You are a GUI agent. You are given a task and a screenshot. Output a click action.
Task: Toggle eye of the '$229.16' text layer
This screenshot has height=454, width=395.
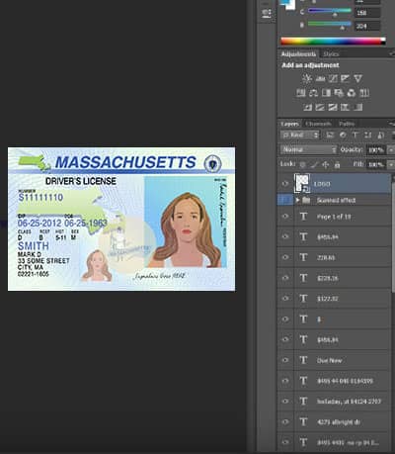[285, 278]
